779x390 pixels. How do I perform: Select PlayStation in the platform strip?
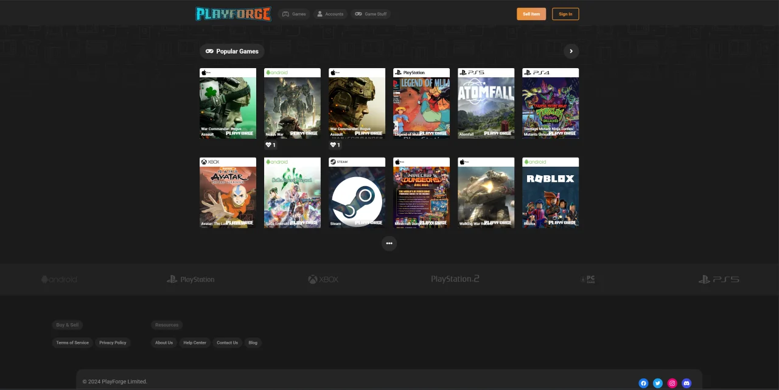click(x=190, y=279)
